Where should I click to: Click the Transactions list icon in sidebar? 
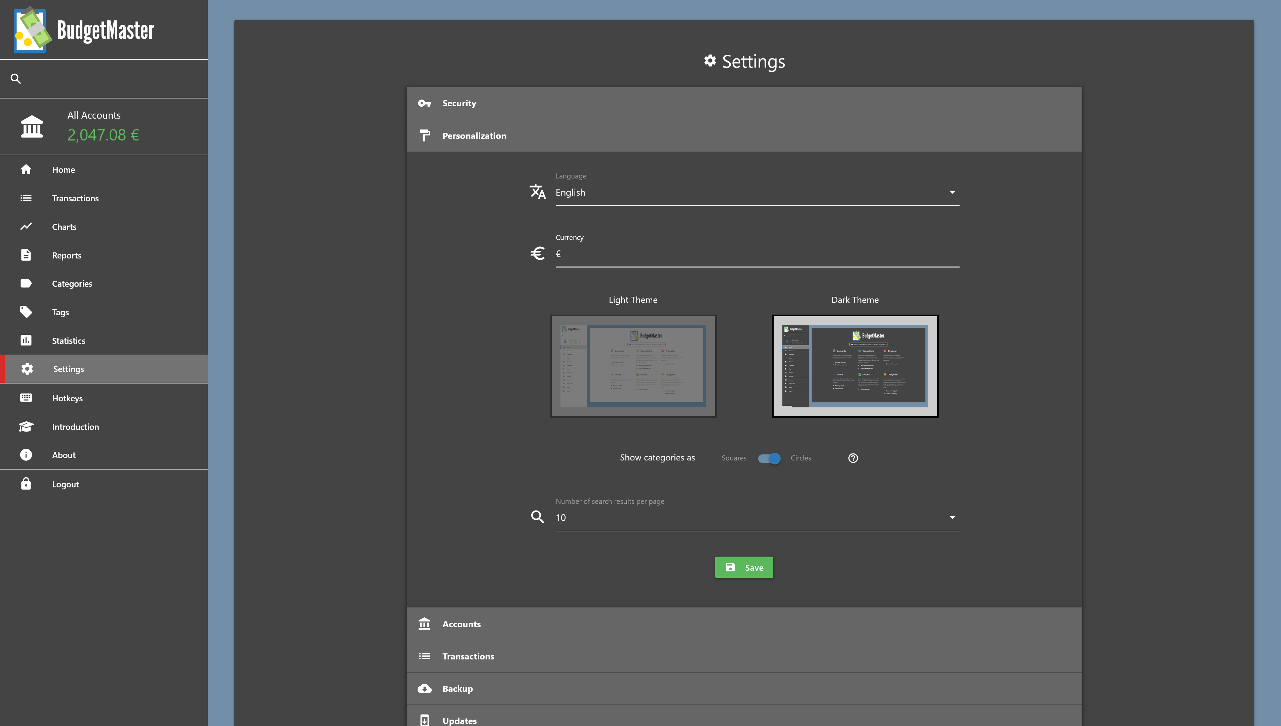coord(26,198)
